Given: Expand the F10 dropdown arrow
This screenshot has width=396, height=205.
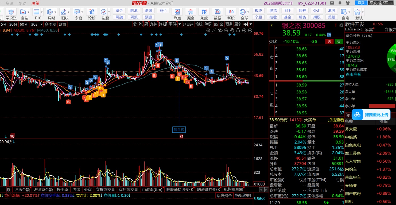Looking at the screenshot, I should pyautogui.click(x=42, y=12).
